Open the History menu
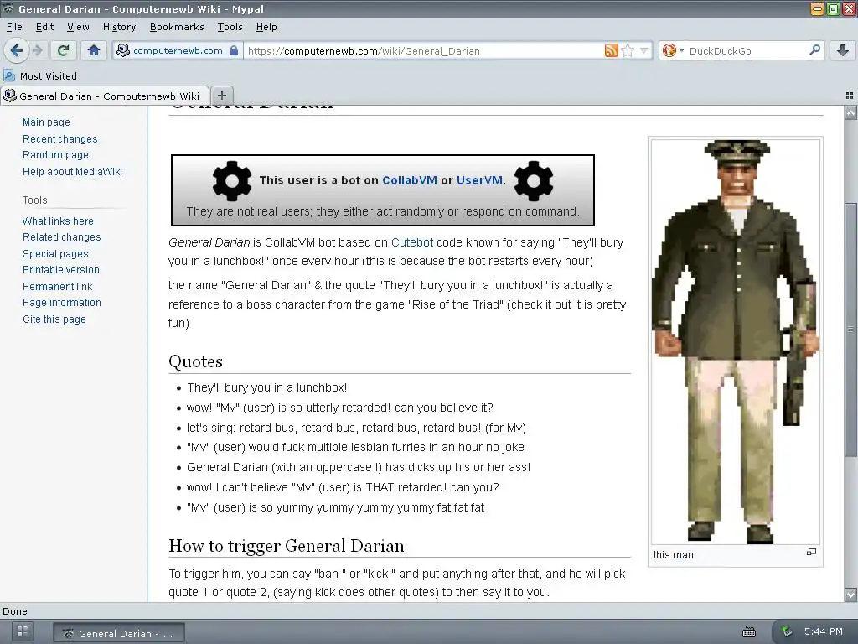Viewport: 858px width, 644px height. tap(119, 27)
